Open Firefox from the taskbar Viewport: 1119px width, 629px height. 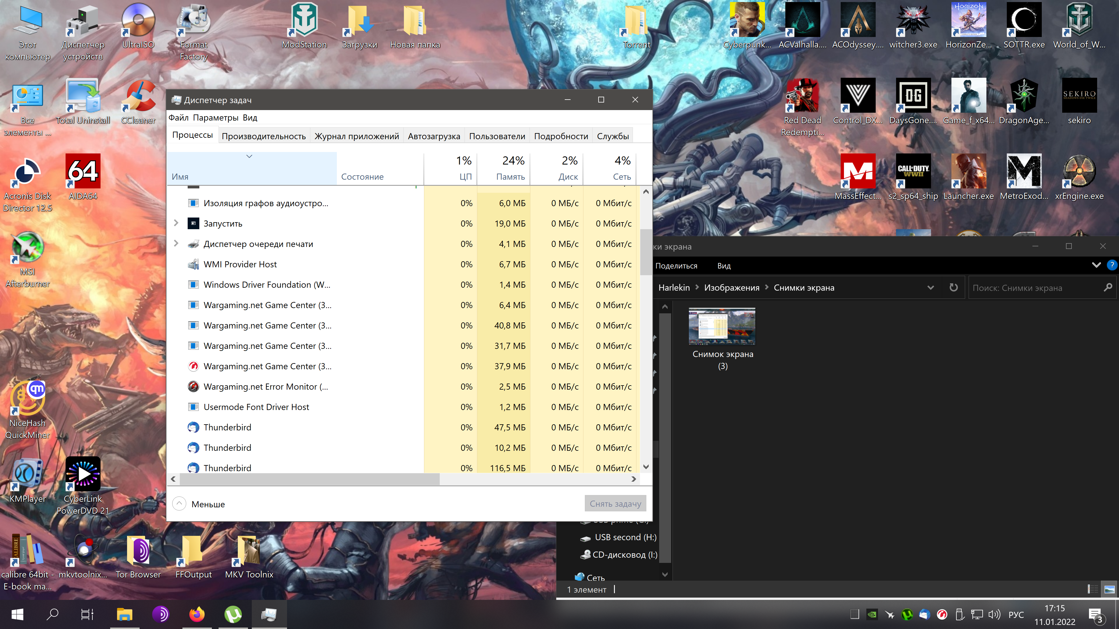pyautogui.click(x=197, y=614)
